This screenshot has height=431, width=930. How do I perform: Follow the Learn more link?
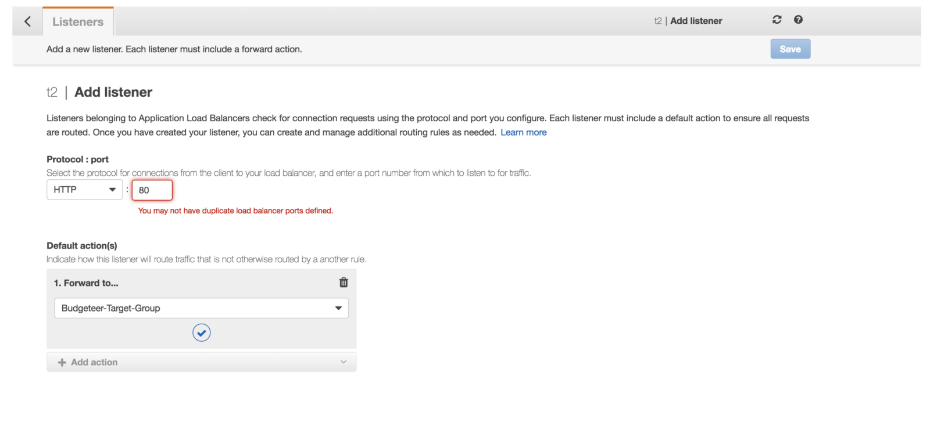tap(523, 132)
